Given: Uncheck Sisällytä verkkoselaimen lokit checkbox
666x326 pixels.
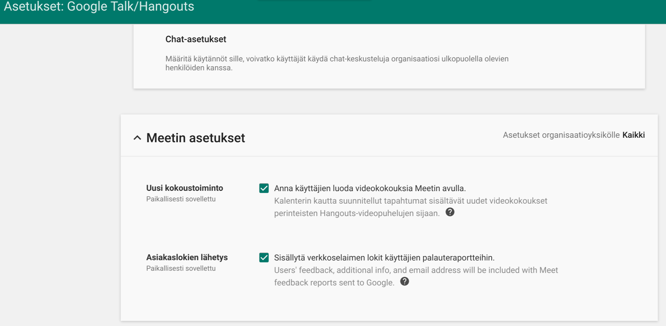Looking at the screenshot, I should [264, 258].
